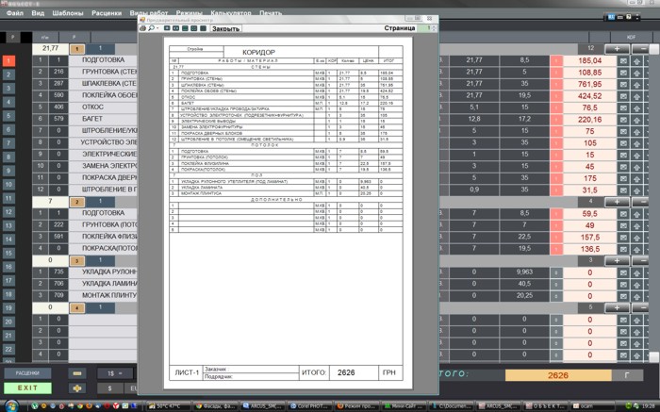The width and height of the screenshot is (660, 412).
Task: Click the envelope icon in the 59,5 row
Action: (x=623, y=213)
